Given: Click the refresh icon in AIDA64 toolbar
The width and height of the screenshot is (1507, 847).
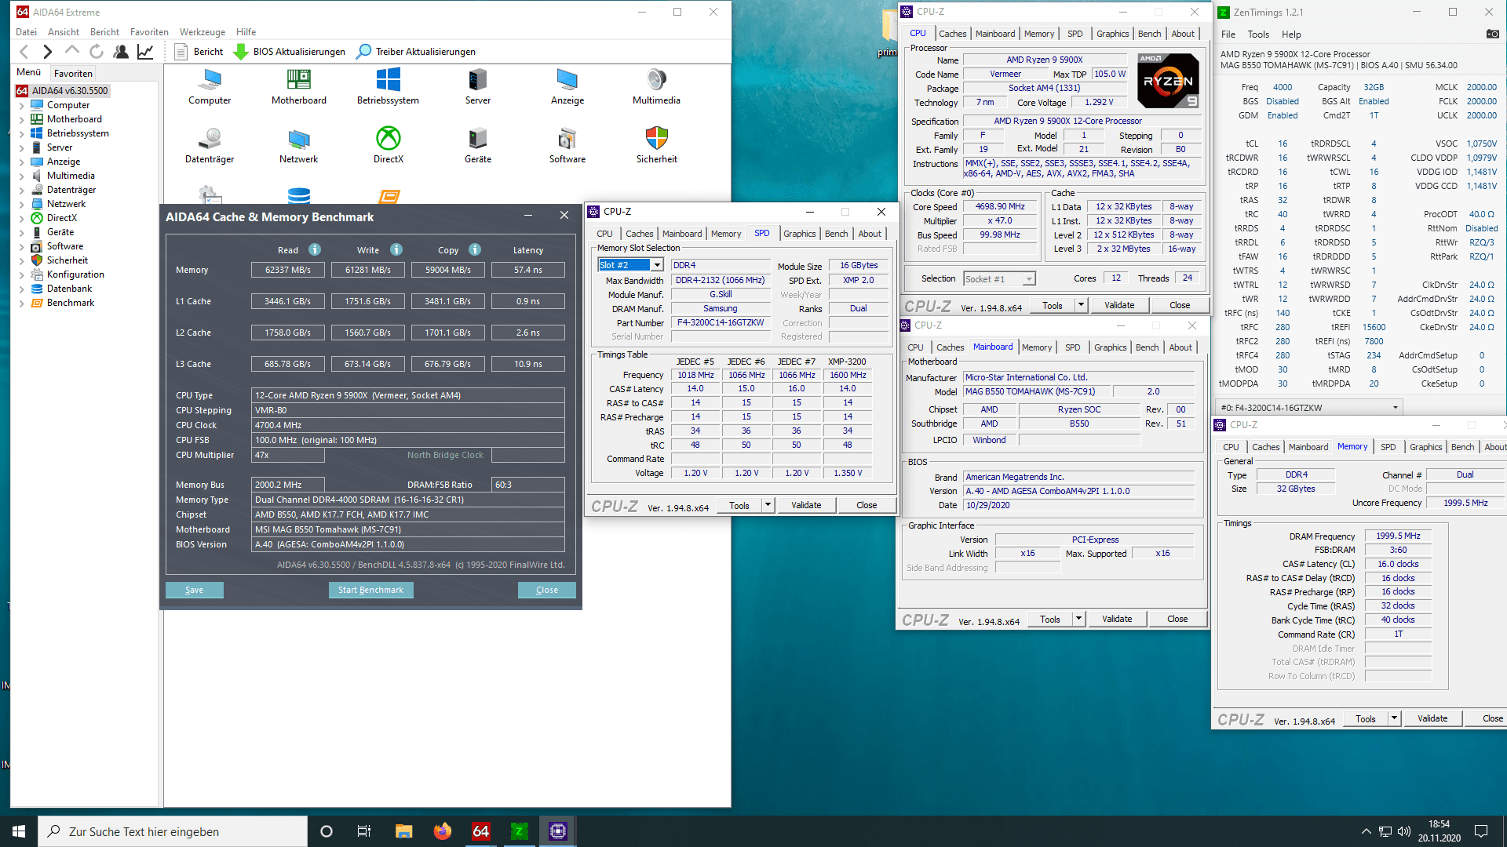Looking at the screenshot, I should click(x=97, y=52).
